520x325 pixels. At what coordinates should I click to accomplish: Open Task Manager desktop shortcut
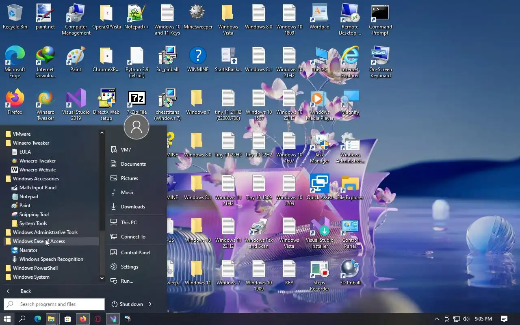point(319,147)
